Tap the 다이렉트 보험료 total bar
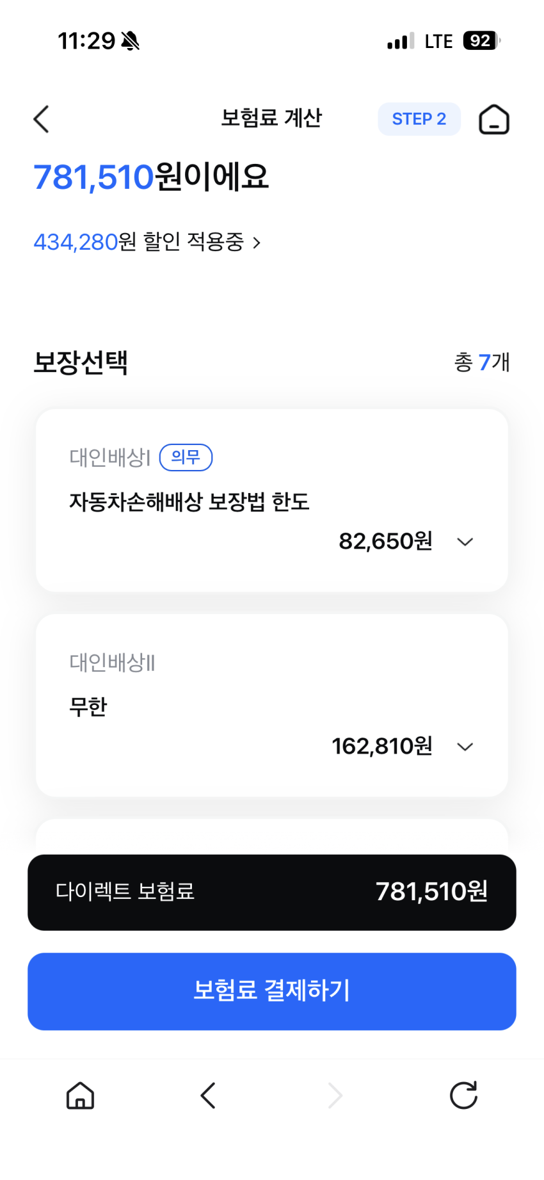 [x=272, y=892]
